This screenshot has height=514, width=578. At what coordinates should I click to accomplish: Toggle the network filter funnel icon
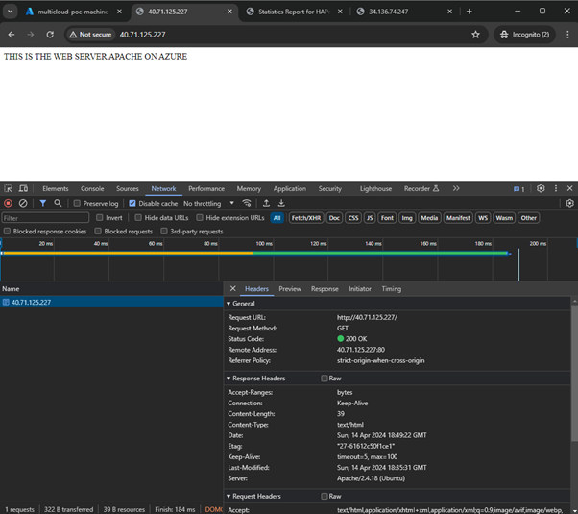tap(42, 204)
